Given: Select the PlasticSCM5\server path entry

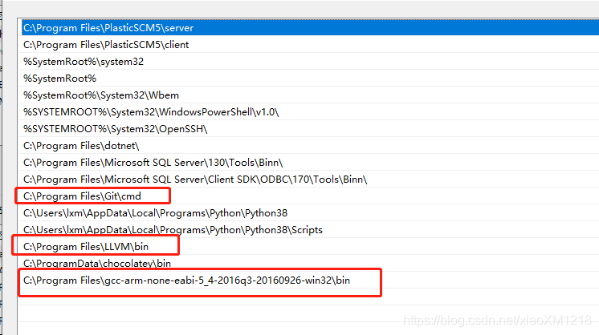Looking at the screenshot, I should (309, 27).
